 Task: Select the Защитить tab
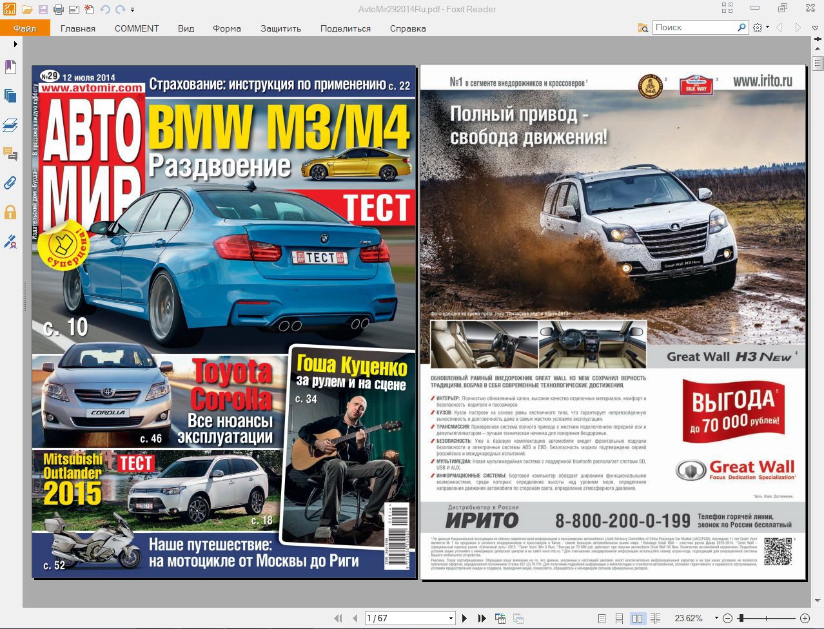280,28
